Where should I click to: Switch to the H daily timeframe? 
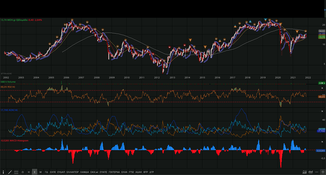click(x=29, y=172)
